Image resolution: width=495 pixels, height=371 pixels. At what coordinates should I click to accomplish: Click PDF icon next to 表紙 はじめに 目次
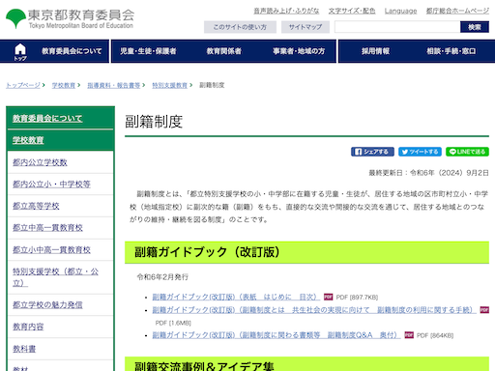(x=328, y=297)
